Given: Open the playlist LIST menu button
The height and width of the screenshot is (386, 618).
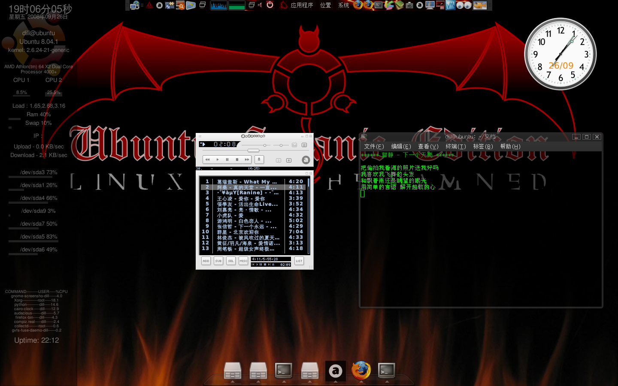Looking at the screenshot, I should tap(299, 261).
